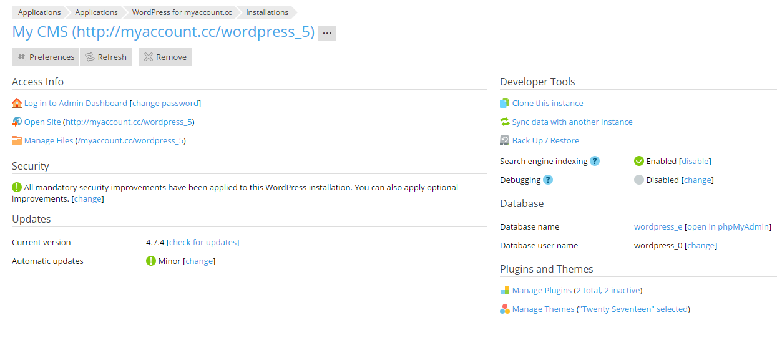Click the Access Info section heading
Viewport: 777px width, 340px height.
37,82
